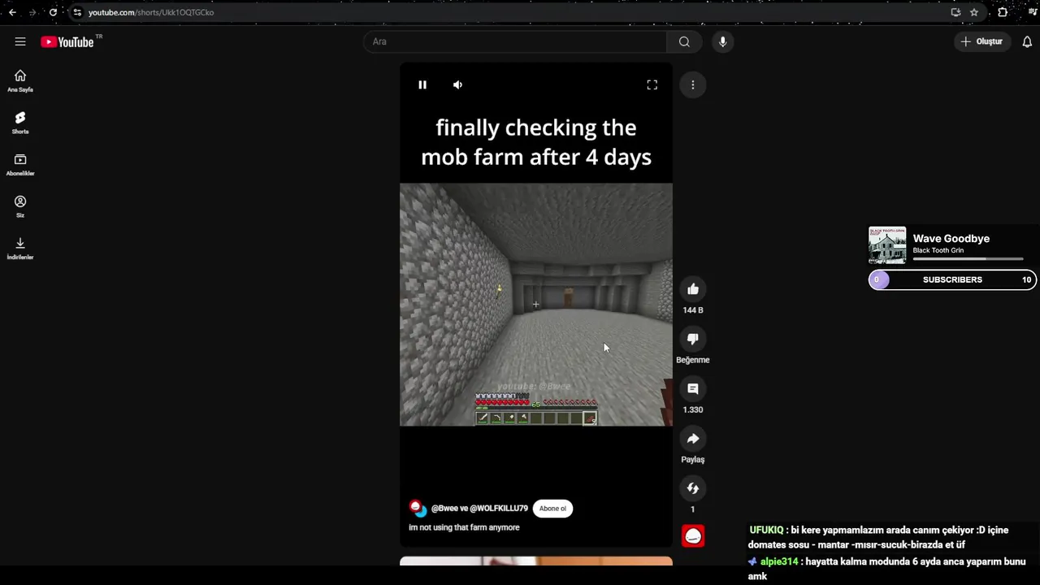
Task: Click the 144 B like count
Action: [x=693, y=310]
